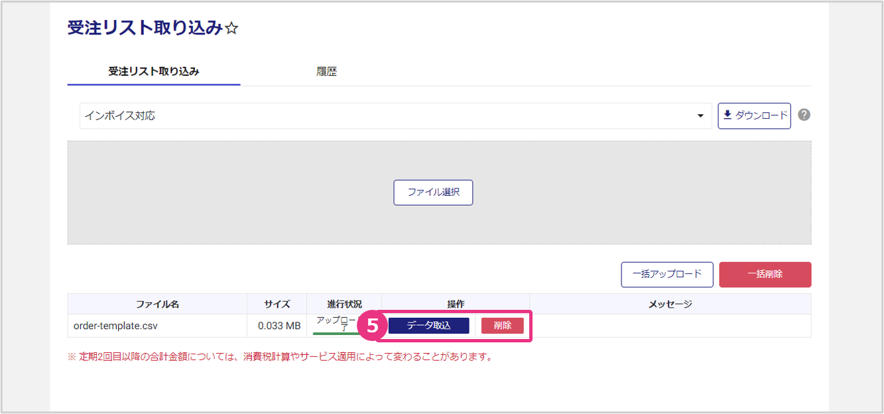The width and height of the screenshot is (884, 414).
Task: Select the 受注リスト取り込み tab
Action: [154, 72]
